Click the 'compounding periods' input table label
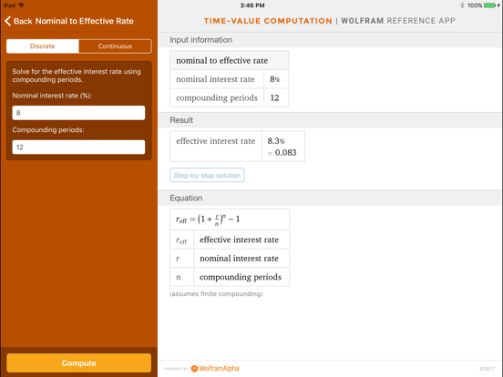This screenshot has width=503, height=377. tap(217, 97)
